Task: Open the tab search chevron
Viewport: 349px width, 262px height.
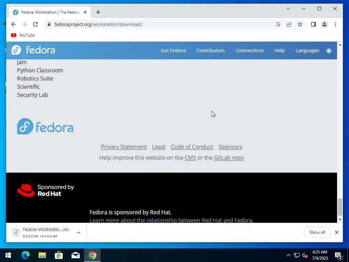Action: click(288, 9)
